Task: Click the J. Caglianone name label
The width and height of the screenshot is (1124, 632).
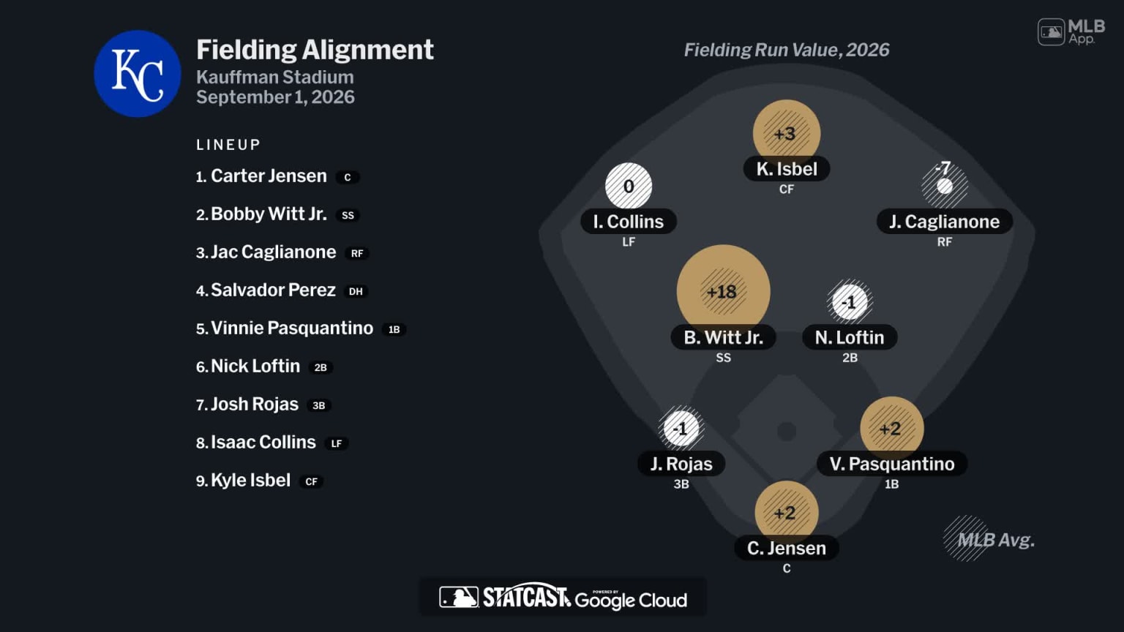Action: (944, 222)
